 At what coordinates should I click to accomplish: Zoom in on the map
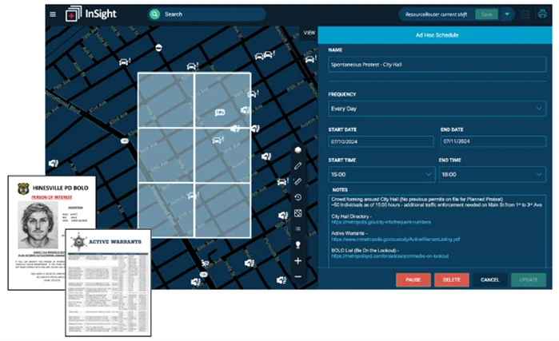coord(298,261)
